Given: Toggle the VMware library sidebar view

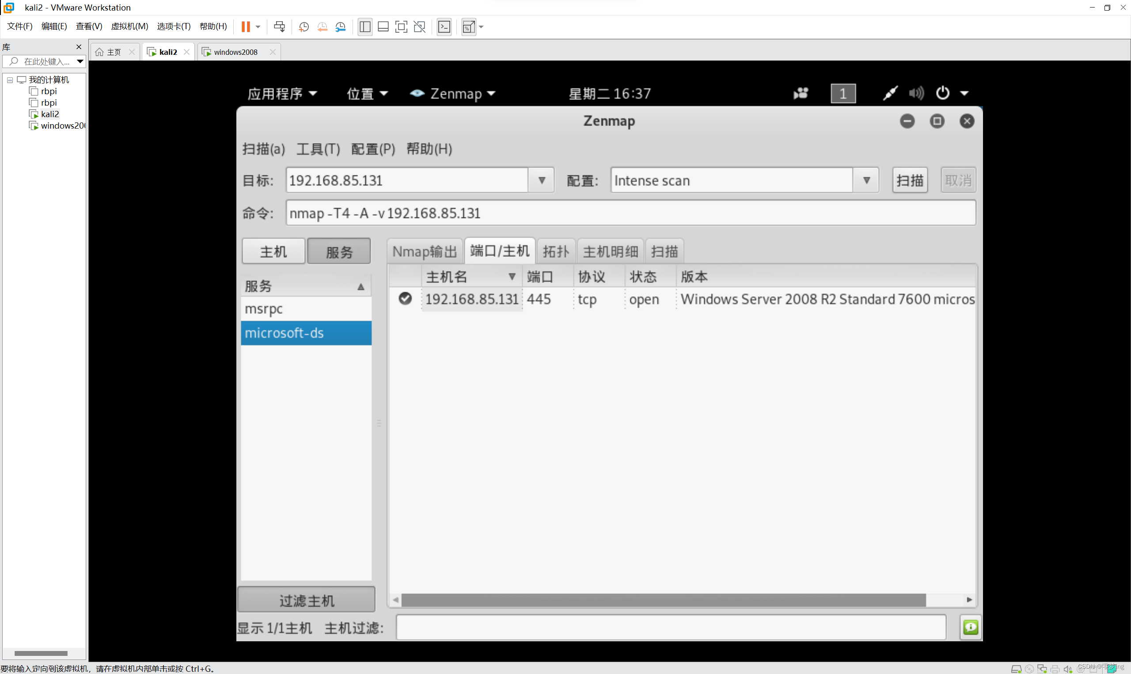Looking at the screenshot, I should click(x=365, y=27).
